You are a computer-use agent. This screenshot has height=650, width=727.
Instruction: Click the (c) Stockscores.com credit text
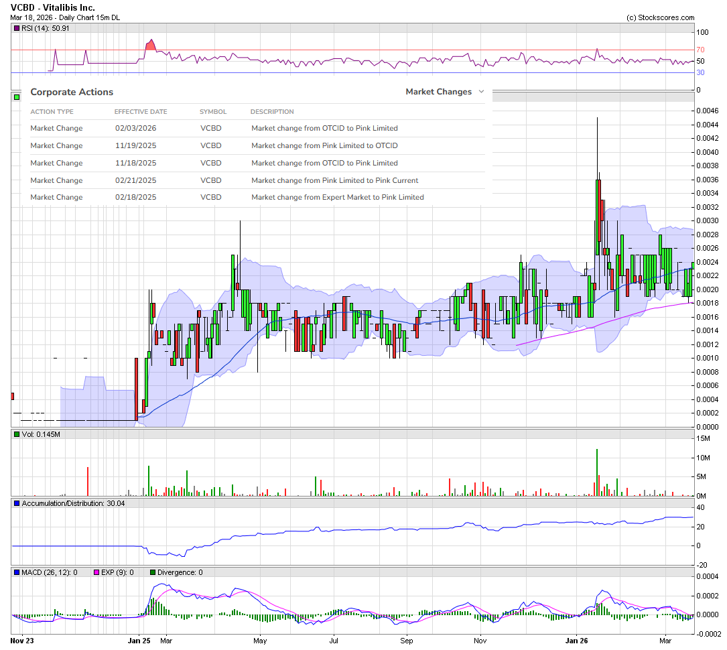(x=660, y=17)
